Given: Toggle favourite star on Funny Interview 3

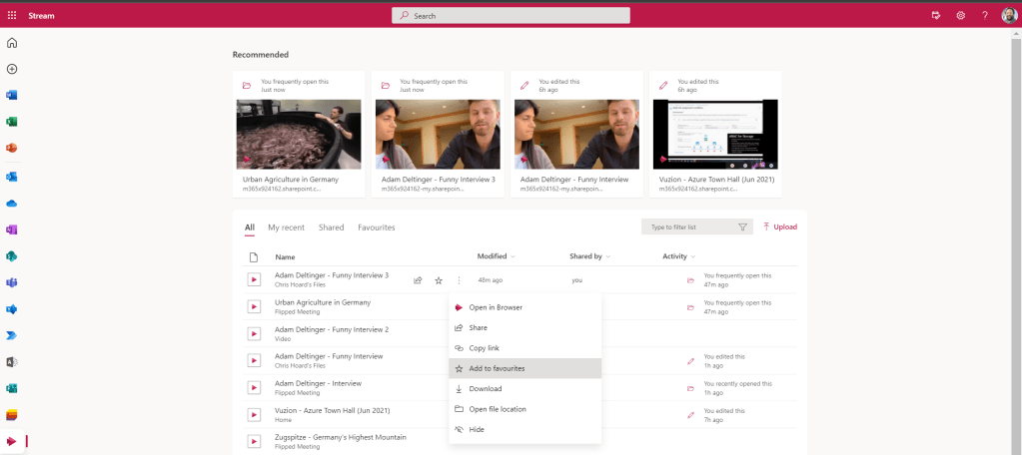Looking at the screenshot, I should coord(438,280).
